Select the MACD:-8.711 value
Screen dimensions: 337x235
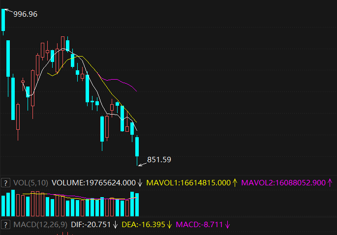pos(199,225)
